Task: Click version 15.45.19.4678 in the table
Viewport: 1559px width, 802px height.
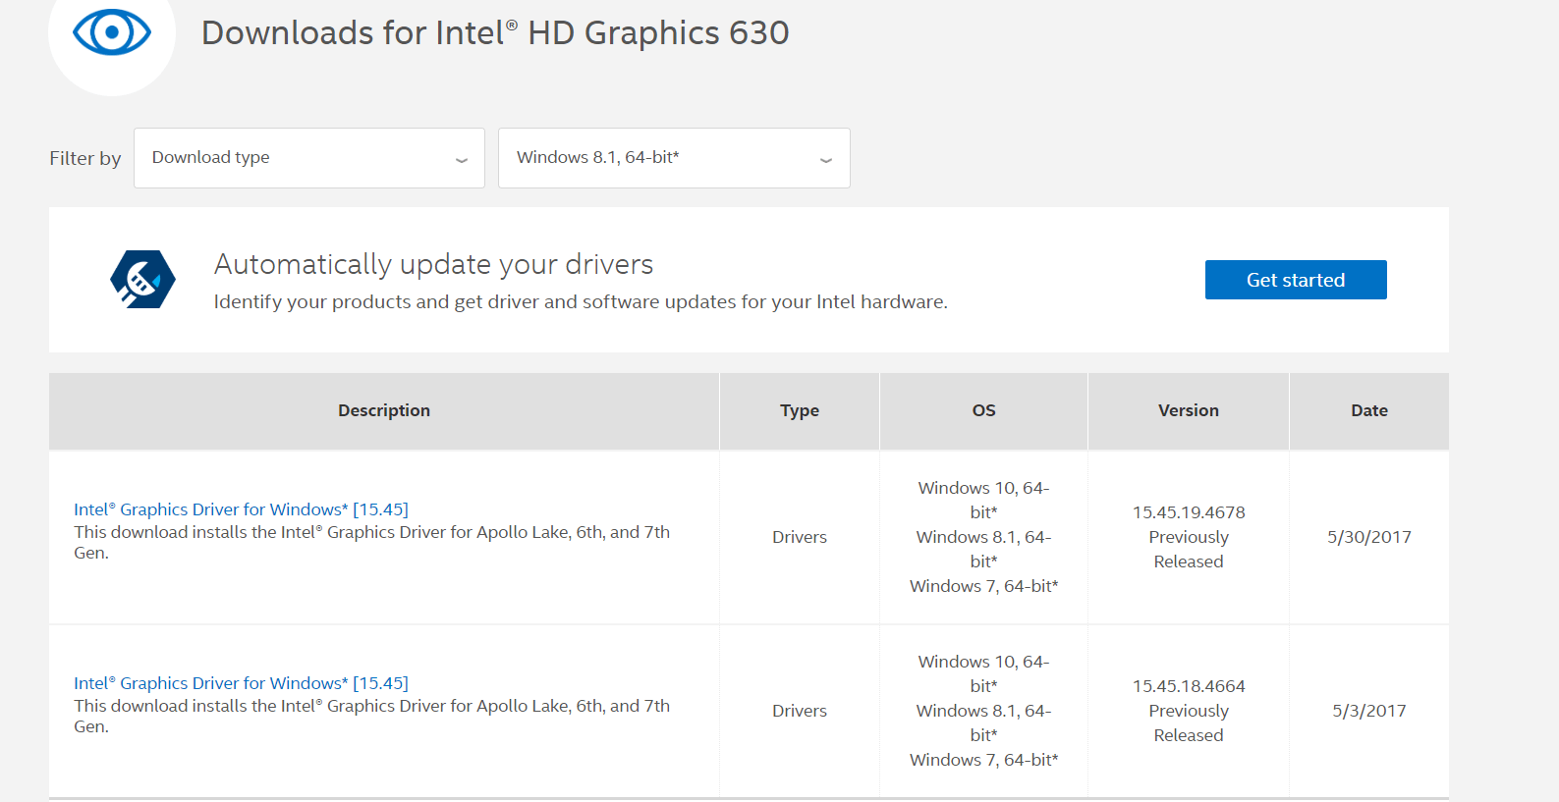Action: coord(1188,512)
